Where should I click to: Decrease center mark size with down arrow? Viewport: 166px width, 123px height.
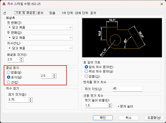54,77
